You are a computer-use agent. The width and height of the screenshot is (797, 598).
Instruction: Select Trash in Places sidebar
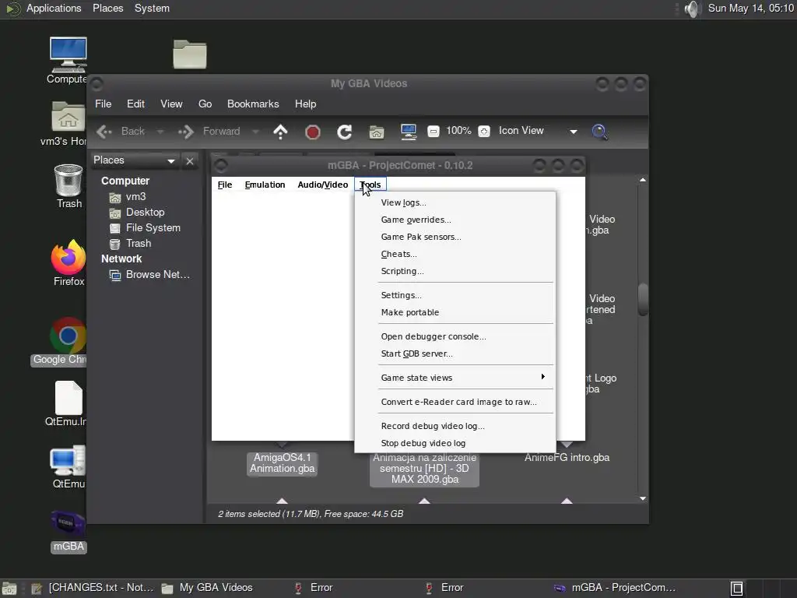pos(139,244)
